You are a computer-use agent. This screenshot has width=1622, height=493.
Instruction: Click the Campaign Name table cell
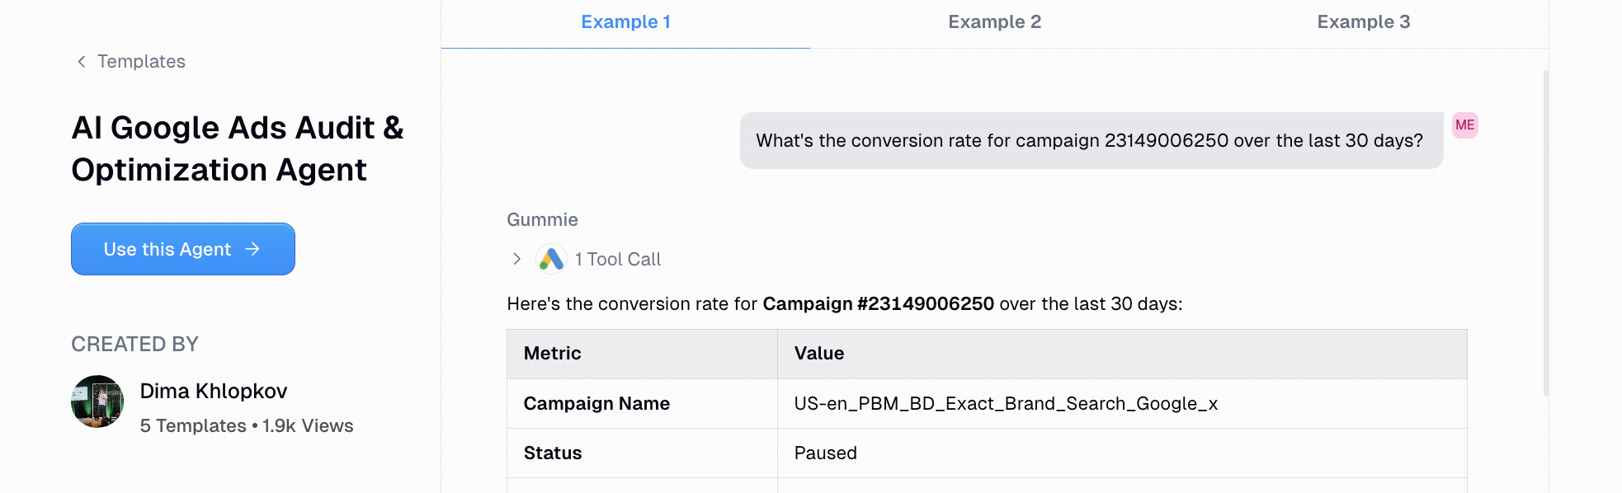[x=596, y=403]
